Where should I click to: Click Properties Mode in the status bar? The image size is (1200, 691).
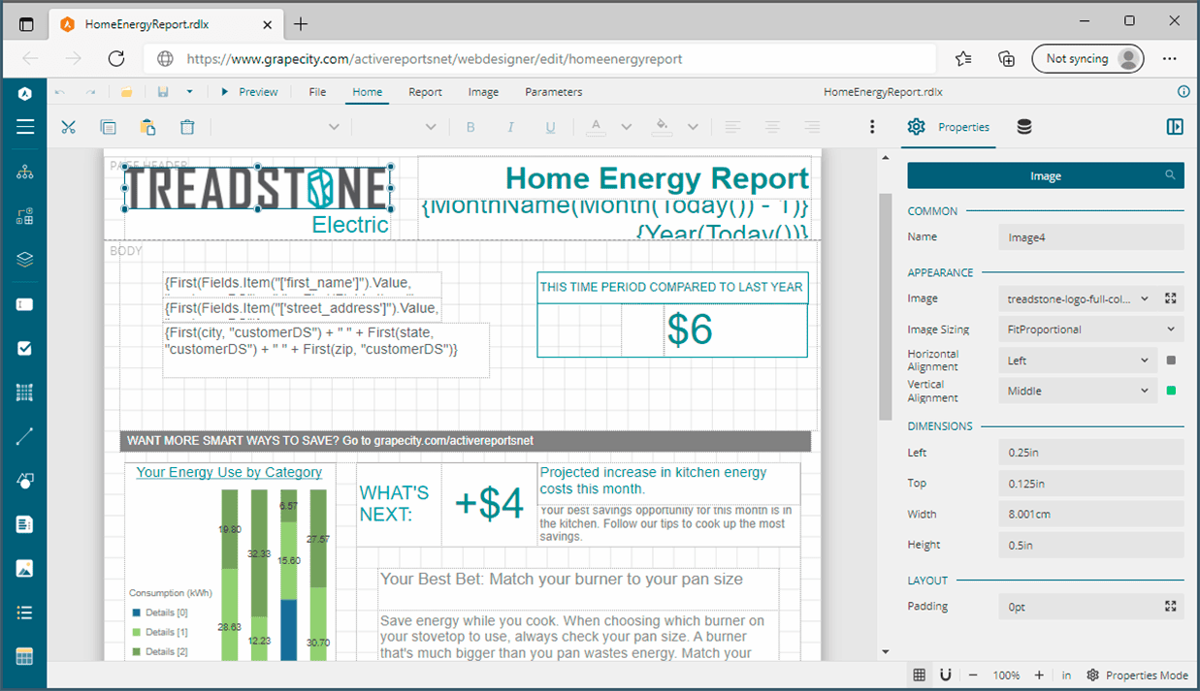(x=1137, y=675)
